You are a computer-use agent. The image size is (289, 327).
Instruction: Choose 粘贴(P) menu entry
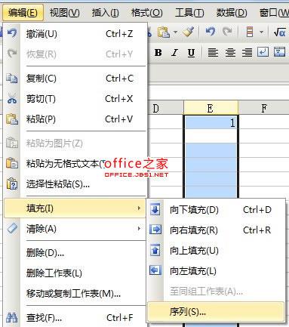point(75,119)
